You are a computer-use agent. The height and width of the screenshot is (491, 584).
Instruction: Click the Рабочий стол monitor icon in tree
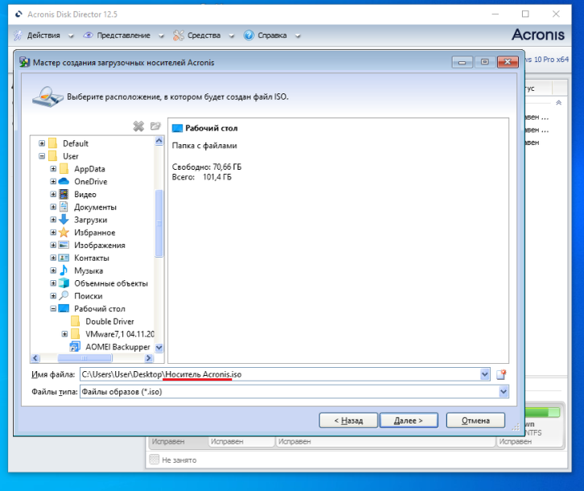pos(64,308)
